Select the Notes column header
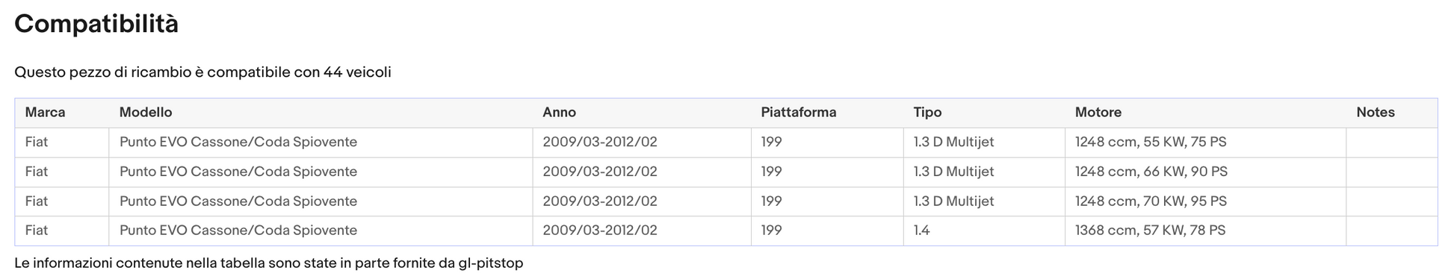Image resolution: width=1454 pixels, height=279 pixels. click(x=1376, y=113)
